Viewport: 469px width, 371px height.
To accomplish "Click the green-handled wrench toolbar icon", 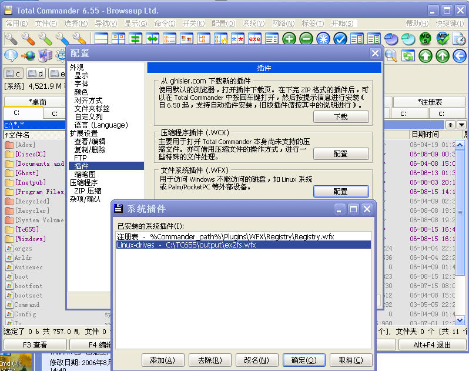I will (45, 39).
